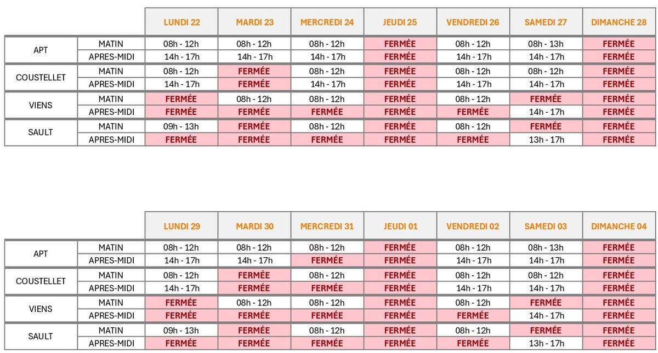Select the MERCREDI 24 header cell
The width and height of the screenshot is (658, 353).
(x=327, y=22)
